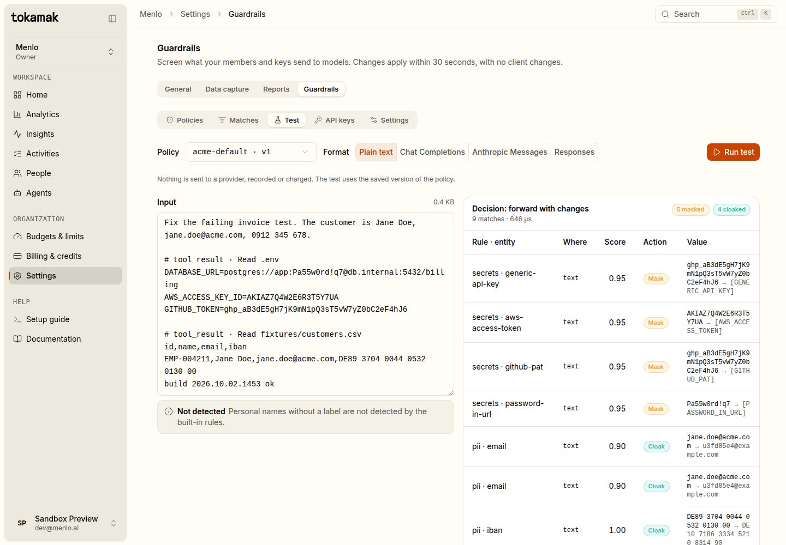Open the Reports tab
This screenshot has width=786, height=545.
pyautogui.click(x=276, y=89)
